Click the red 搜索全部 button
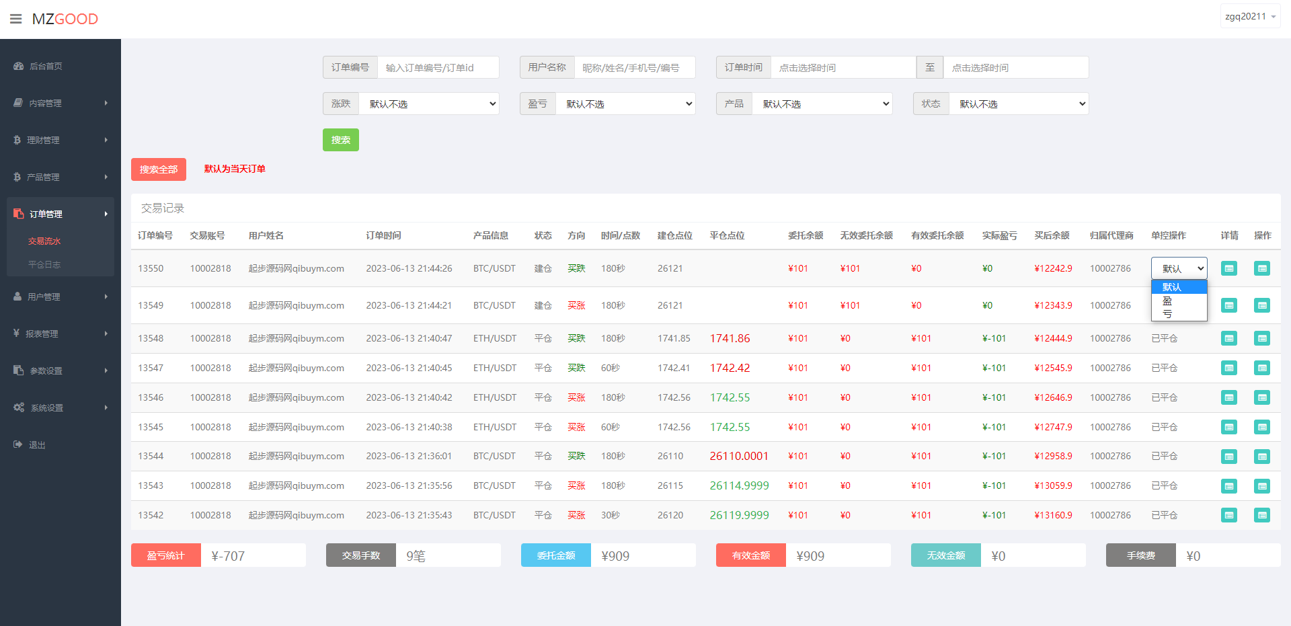 [x=159, y=169]
